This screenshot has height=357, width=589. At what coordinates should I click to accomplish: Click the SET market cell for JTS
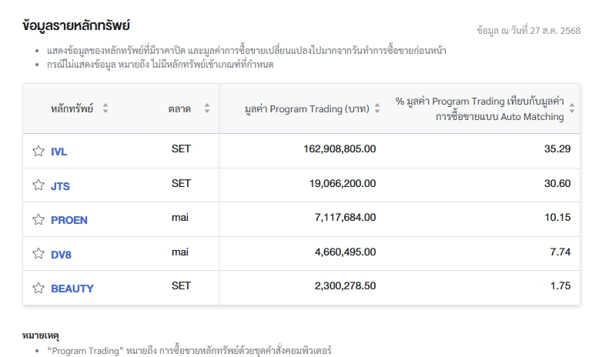181,184
